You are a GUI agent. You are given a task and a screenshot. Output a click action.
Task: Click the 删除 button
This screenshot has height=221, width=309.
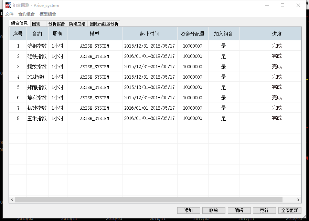point(214,210)
